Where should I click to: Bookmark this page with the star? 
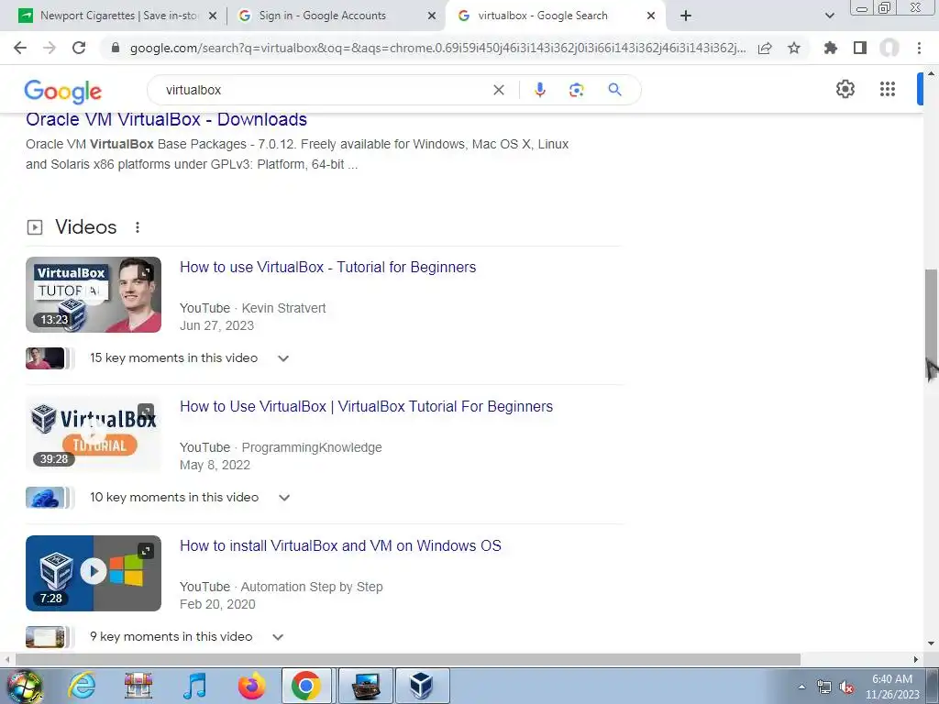[x=794, y=48]
